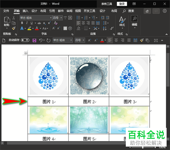170x150 pixels.
Task: Expand the font color dropdown arrow
Action: tap(40, 28)
